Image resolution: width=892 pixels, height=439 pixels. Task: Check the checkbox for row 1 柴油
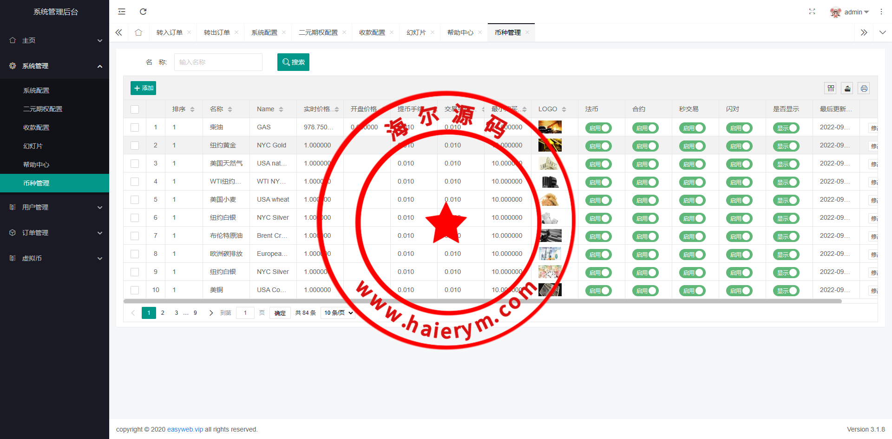pyautogui.click(x=135, y=127)
